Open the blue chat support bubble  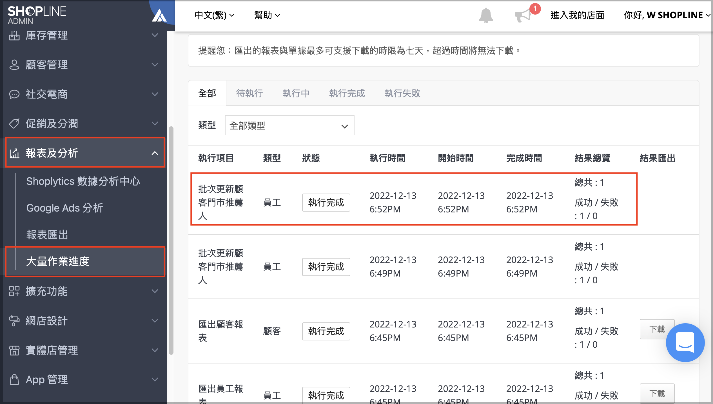(685, 342)
